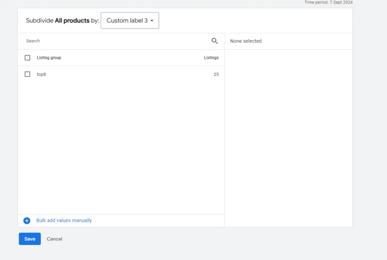Click the Listings column header
The image size is (387, 260).
pyautogui.click(x=211, y=58)
